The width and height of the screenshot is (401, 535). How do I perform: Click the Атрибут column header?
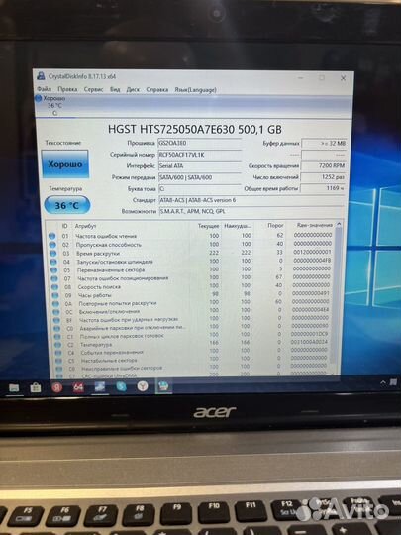tap(85, 226)
